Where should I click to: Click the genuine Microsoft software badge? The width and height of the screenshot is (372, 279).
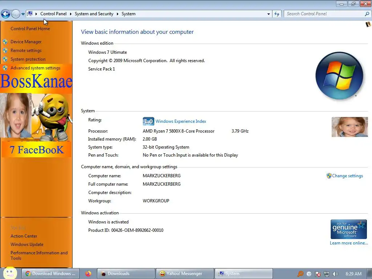tap(349, 229)
